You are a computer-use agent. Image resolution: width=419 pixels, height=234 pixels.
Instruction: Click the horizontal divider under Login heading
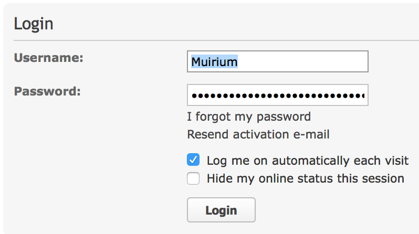coord(210,40)
